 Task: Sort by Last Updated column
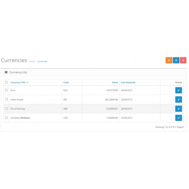tap(128, 82)
